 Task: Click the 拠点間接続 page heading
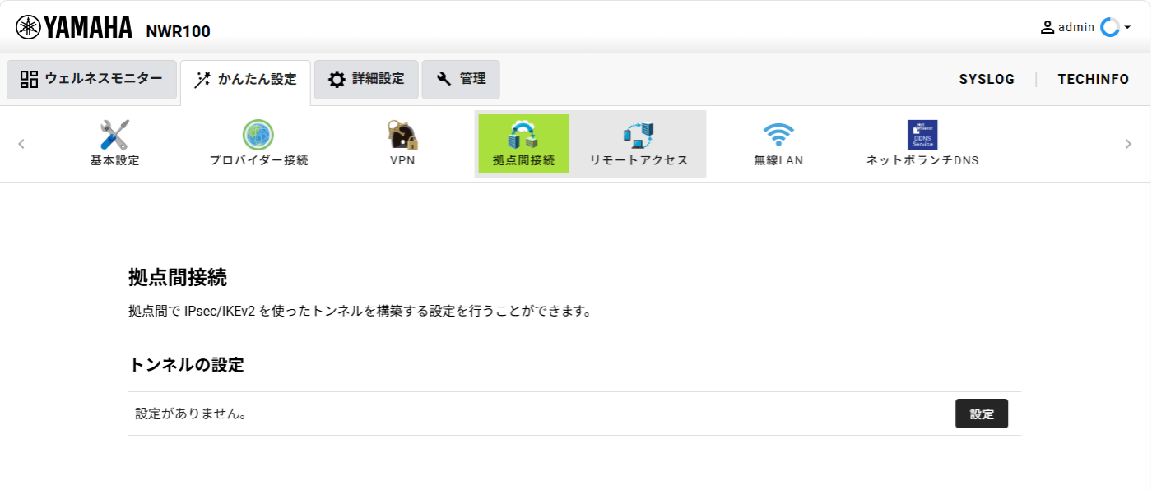(x=178, y=278)
